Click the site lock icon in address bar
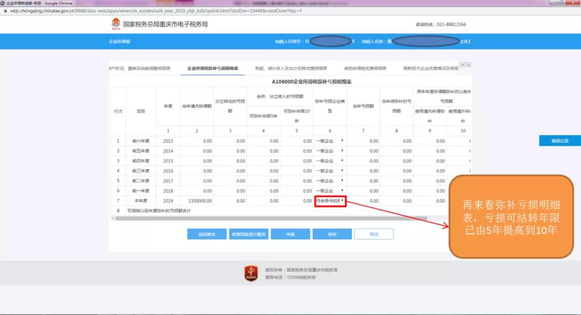Image resolution: width=581 pixels, height=315 pixels. click(x=5, y=11)
